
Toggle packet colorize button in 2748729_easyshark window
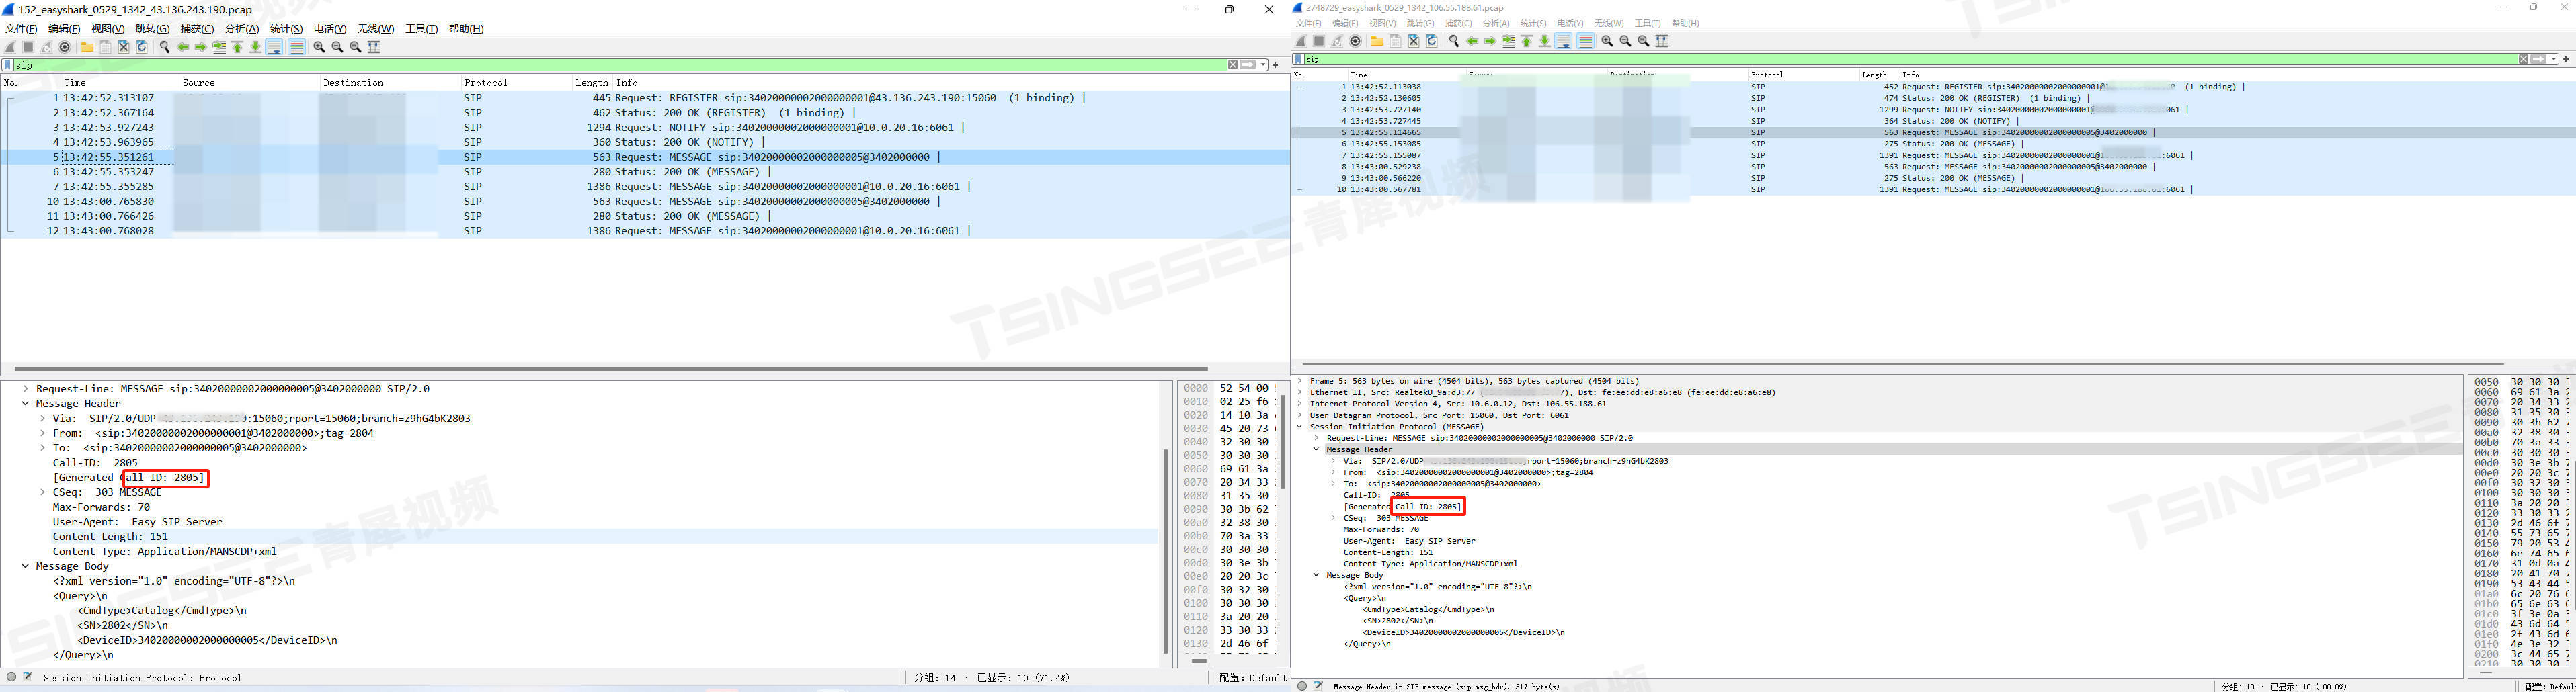click(1586, 41)
